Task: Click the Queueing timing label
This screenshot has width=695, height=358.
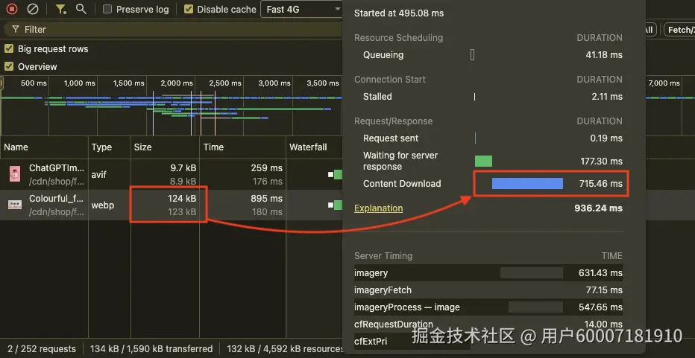Action: click(x=383, y=55)
